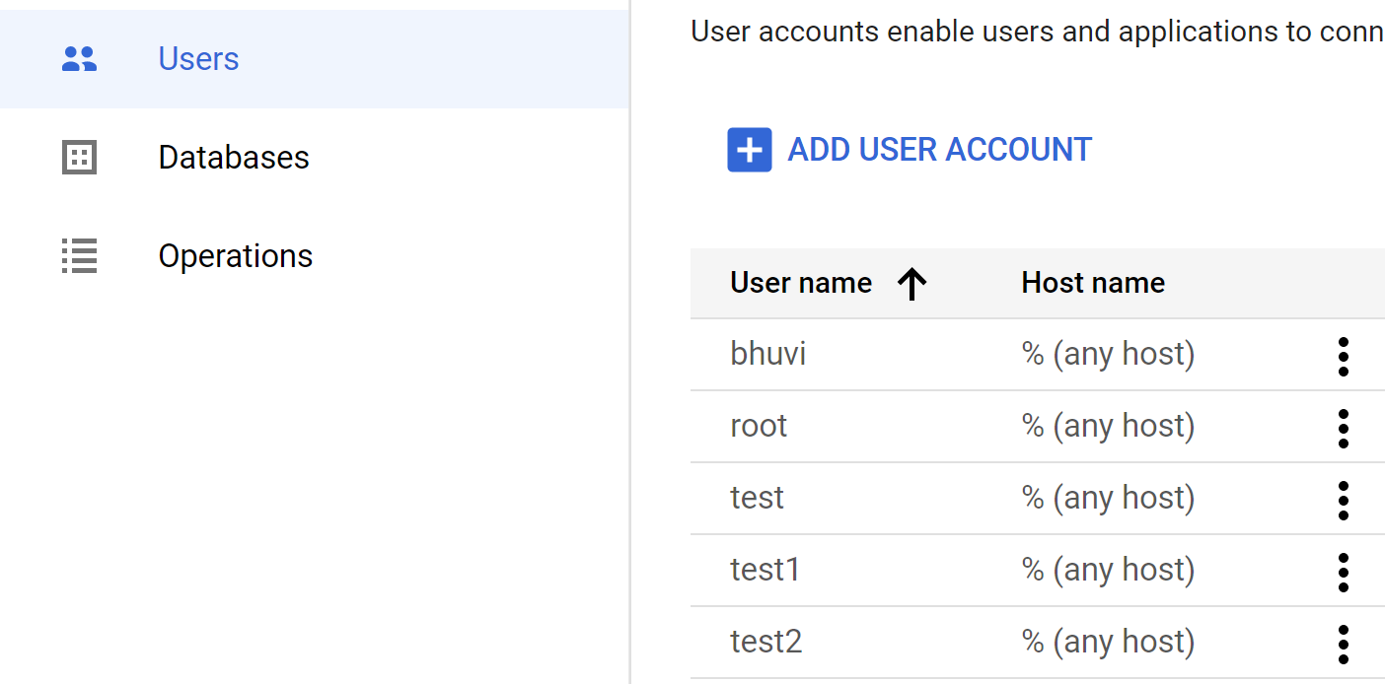Open three-dot menu for test1 user
This screenshot has width=1385, height=684.
click(1343, 572)
